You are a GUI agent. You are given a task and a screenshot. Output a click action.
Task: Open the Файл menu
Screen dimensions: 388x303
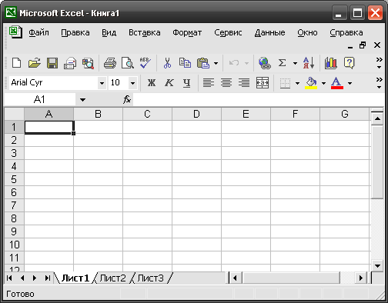(38, 32)
